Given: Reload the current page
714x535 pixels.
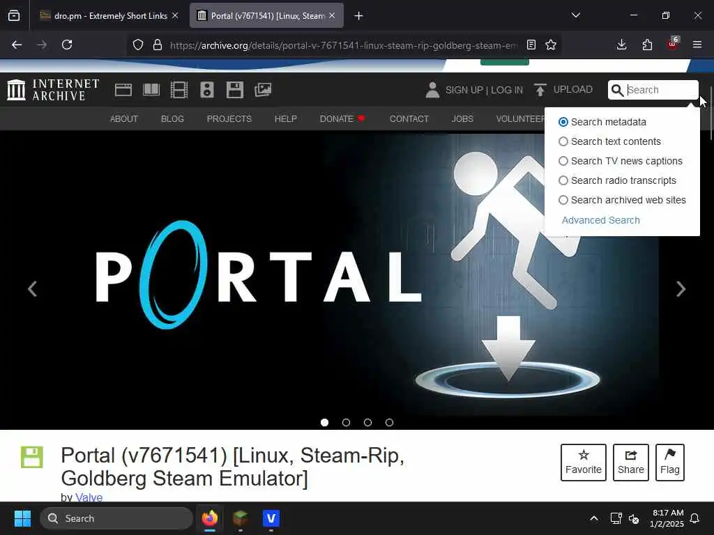Looking at the screenshot, I should point(67,45).
